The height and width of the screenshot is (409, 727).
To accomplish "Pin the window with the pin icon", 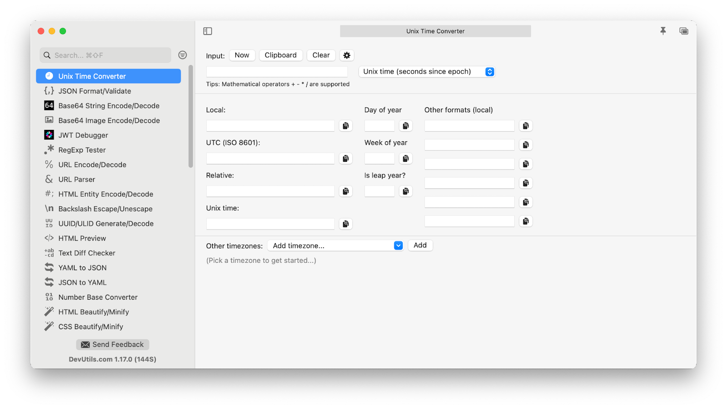I will pyautogui.click(x=663, y=31).
